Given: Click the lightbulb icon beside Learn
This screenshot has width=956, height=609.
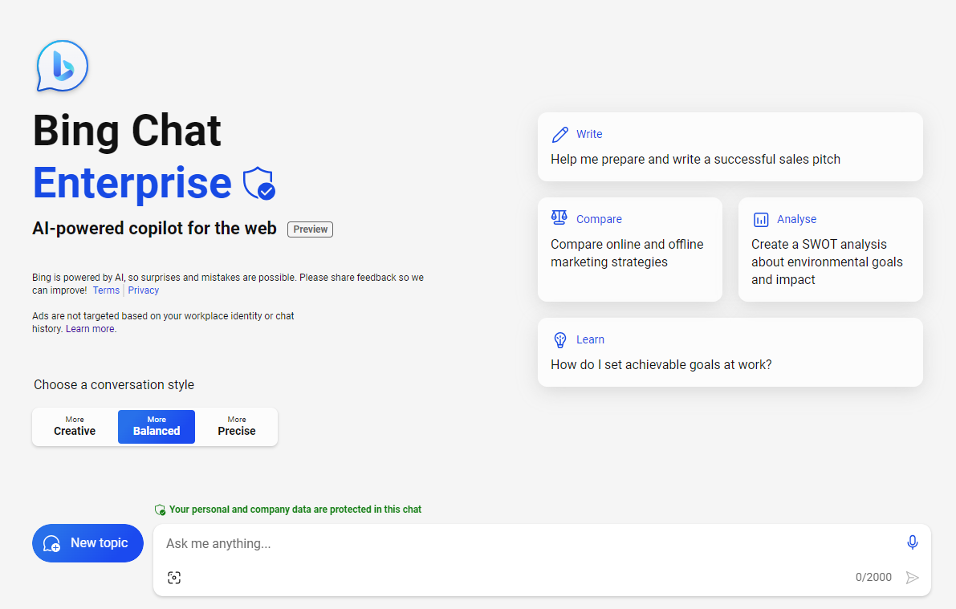Looking at the screenshot, I should (x=559, y=339).
